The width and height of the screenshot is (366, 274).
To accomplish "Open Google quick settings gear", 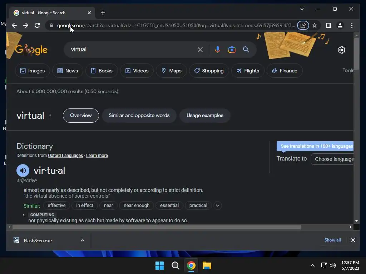I will click(x=341, y=50).
